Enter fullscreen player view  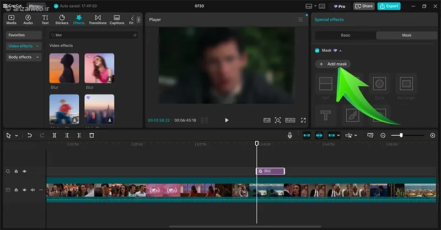pyautogui.click(x=303, y=120)
